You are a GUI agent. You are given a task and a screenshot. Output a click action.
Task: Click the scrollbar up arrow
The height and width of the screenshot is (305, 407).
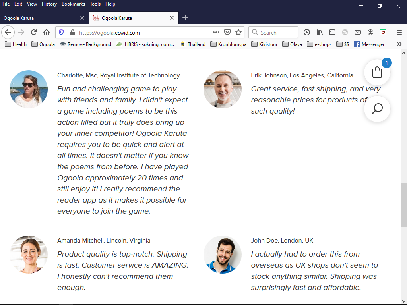403,53
